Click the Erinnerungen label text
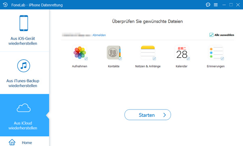The height and width of the screenshot is (146, 243). pos(215,66)
